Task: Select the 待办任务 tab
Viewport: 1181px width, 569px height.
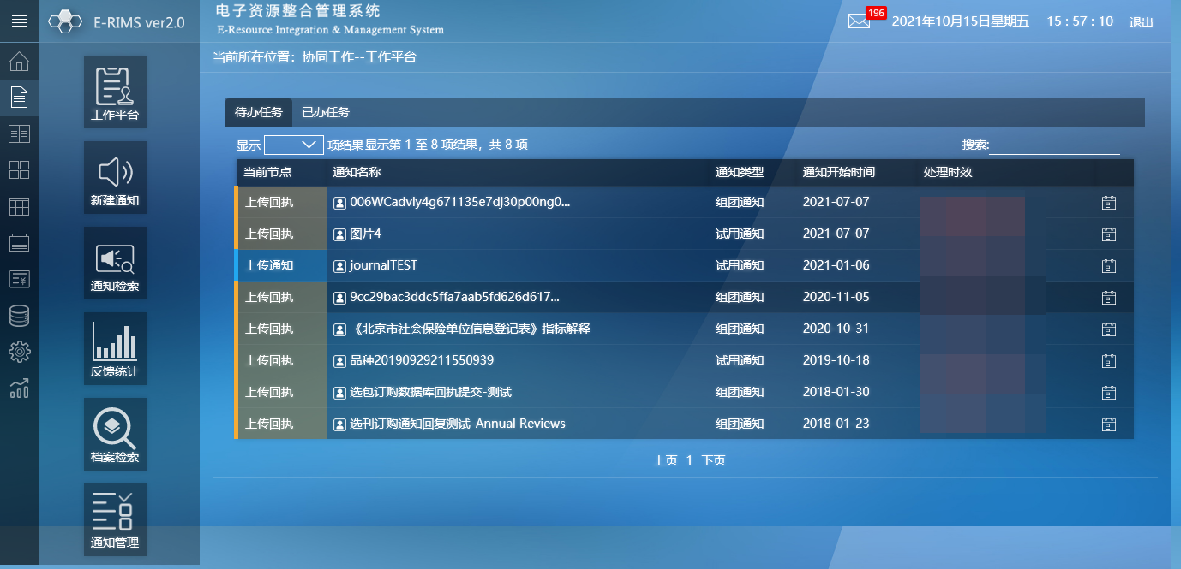Action: pos(259,113)
